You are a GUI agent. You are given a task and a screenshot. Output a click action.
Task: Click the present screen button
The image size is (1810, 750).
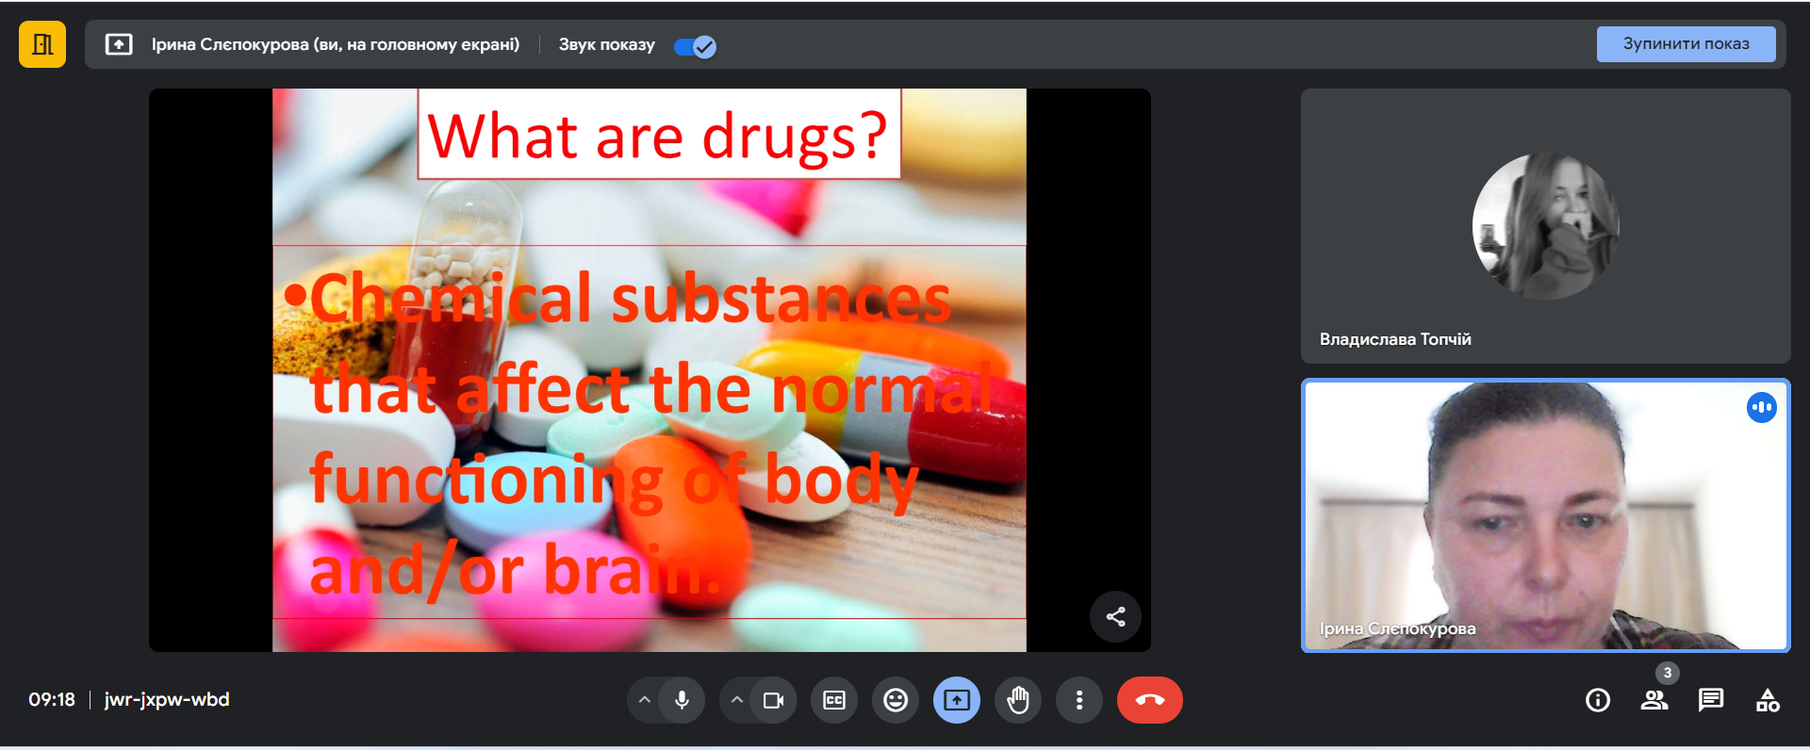[957, 700]
